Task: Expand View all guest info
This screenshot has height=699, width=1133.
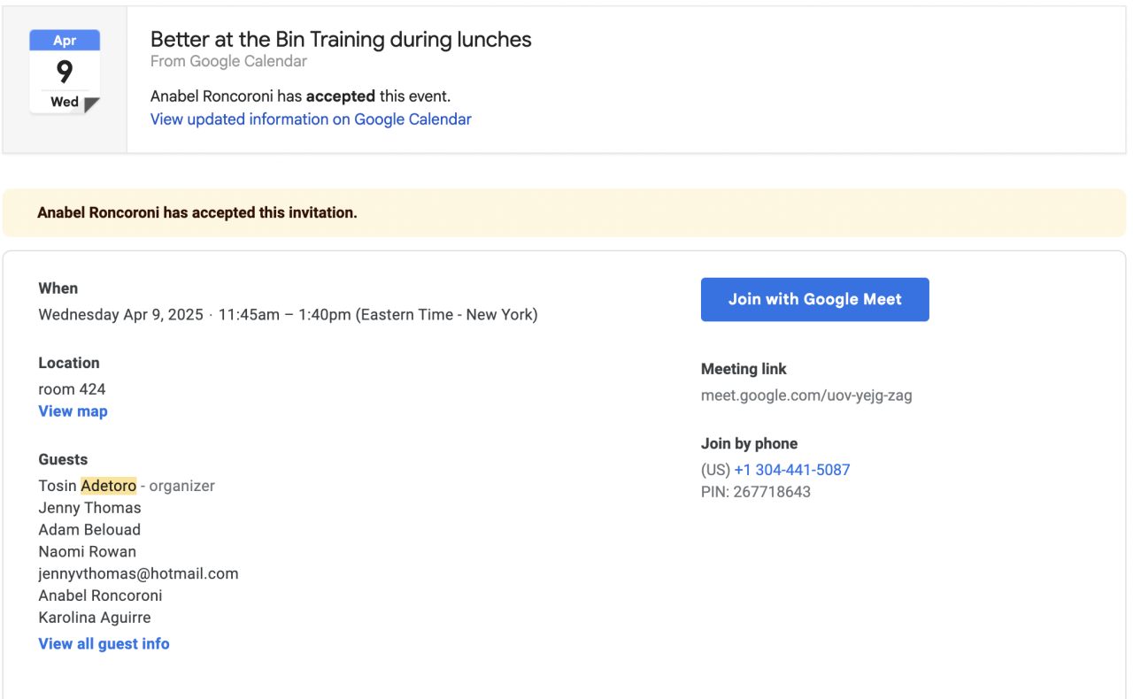Action: click(x=104, y=644)
